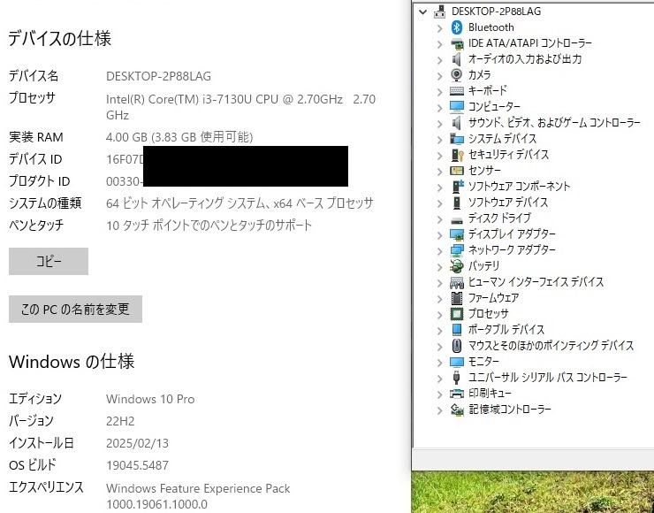Click the サウンド、ビデオ、およびゲーム コントローラー icon
Viewport: 654px width, 513px height.
coord(457,123)
